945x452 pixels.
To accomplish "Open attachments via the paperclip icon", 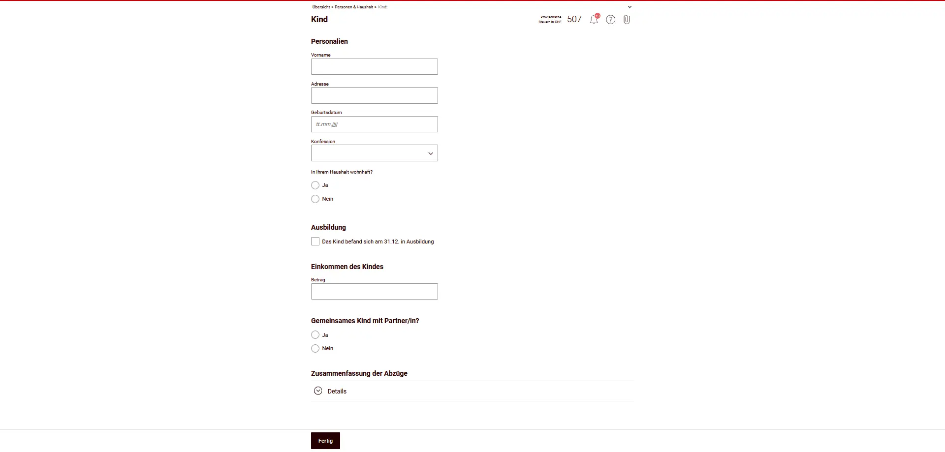I will click(627, 20).
